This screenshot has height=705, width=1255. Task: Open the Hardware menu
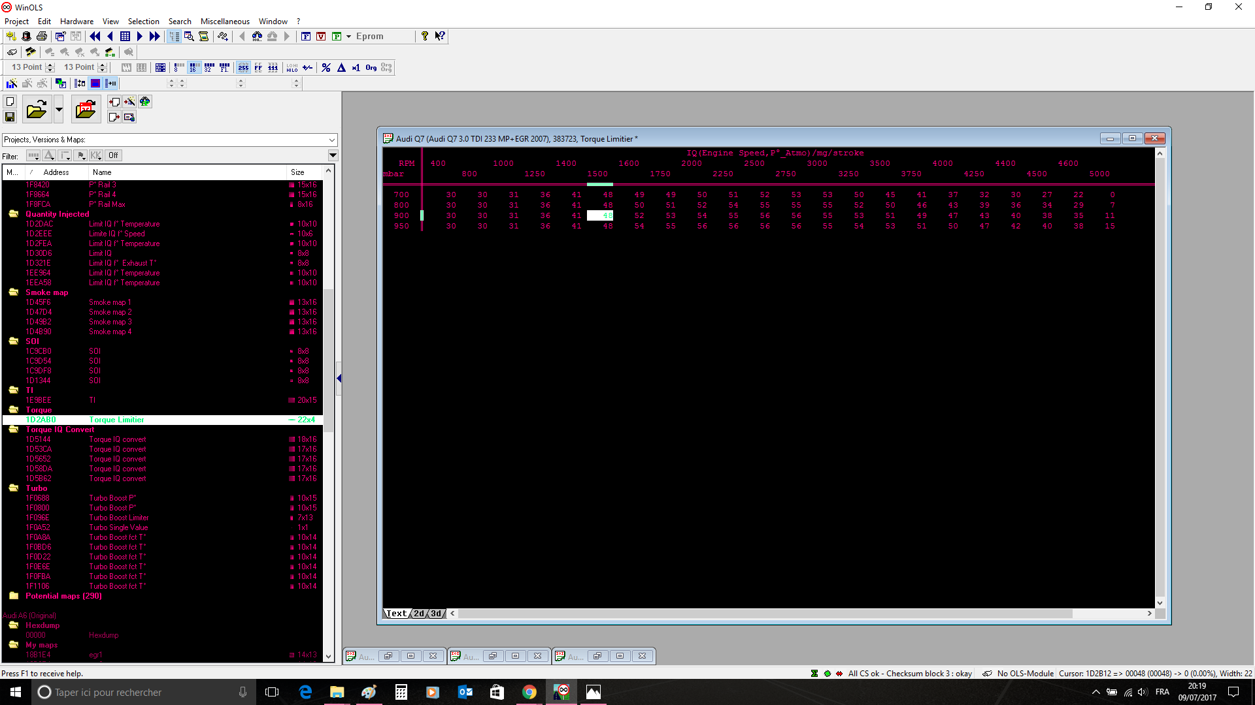click(76, 22)
